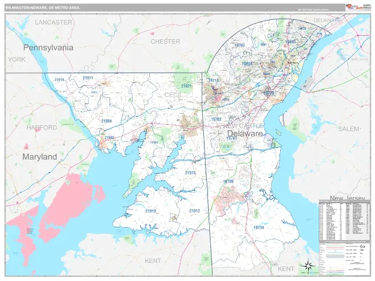Click ZIP code label 21919

coord(151,211)
